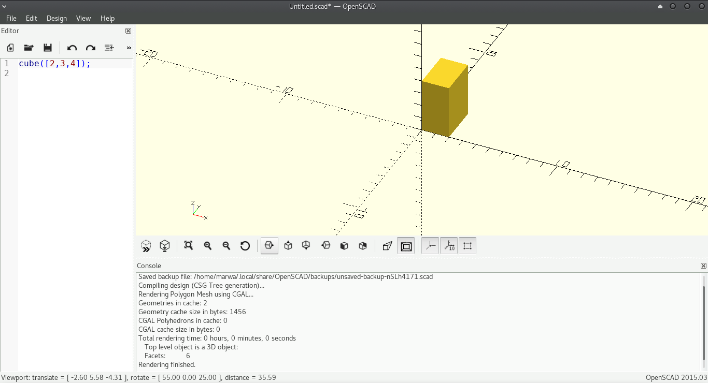Screen dimensions: 708x383
Task: Create a new file from the editor toolbar
Action: tap(10, 48)
